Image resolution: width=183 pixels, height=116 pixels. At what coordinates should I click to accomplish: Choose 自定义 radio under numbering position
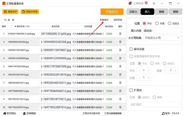(x=165, y=63)
